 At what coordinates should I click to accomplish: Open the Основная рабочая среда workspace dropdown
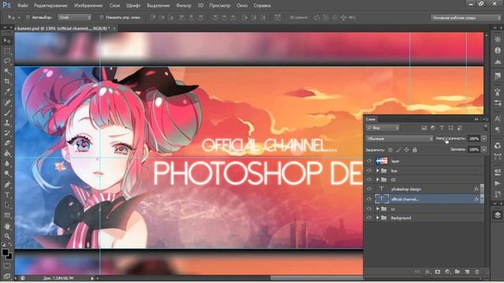point(465,17)
